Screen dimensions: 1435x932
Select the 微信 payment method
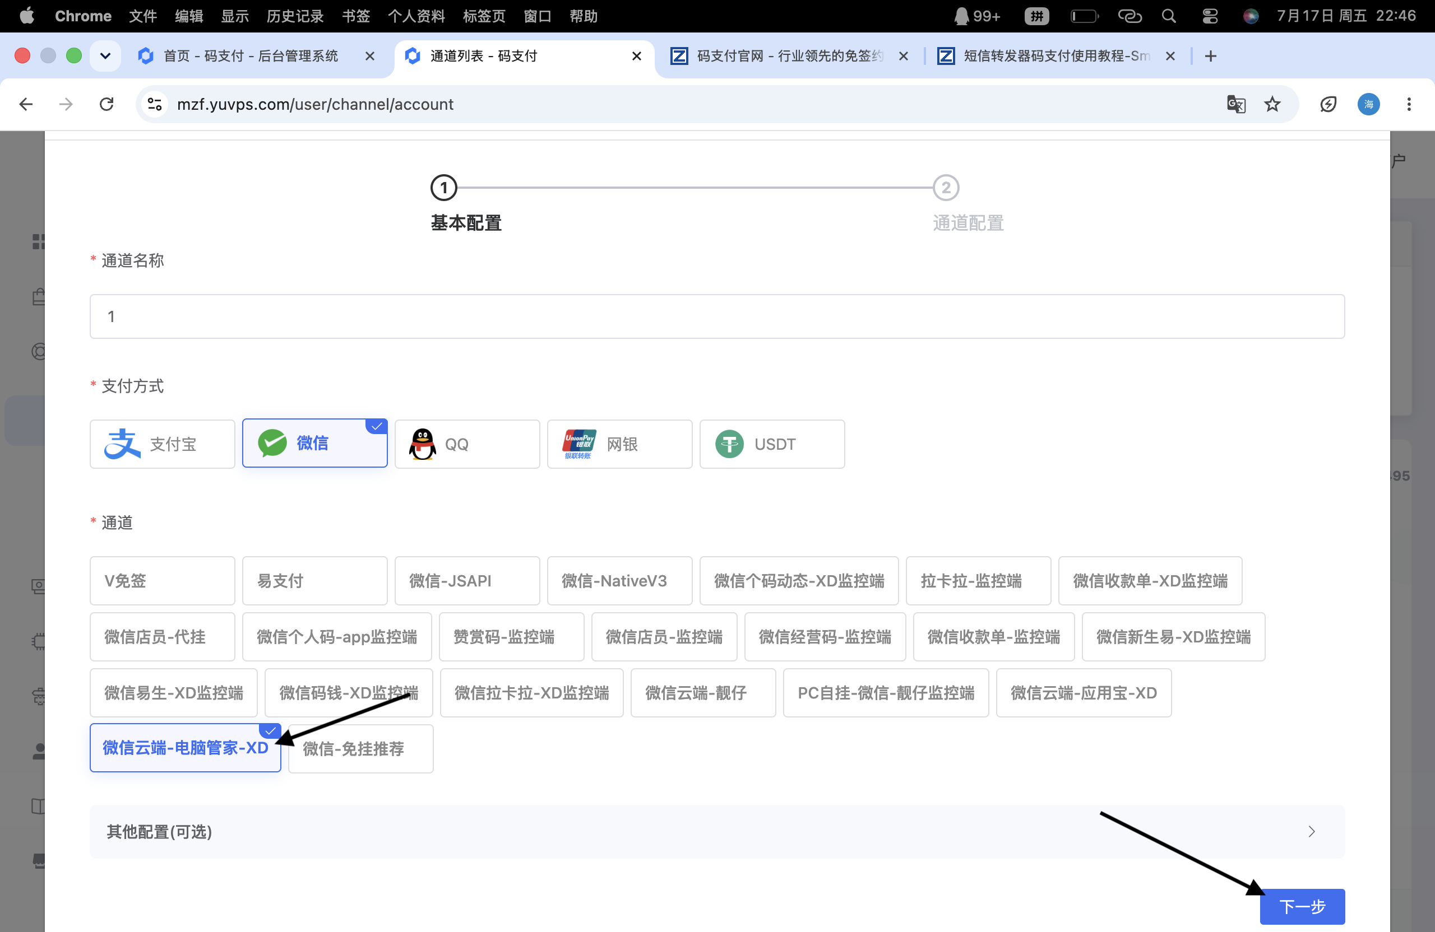tap(314, 444)
